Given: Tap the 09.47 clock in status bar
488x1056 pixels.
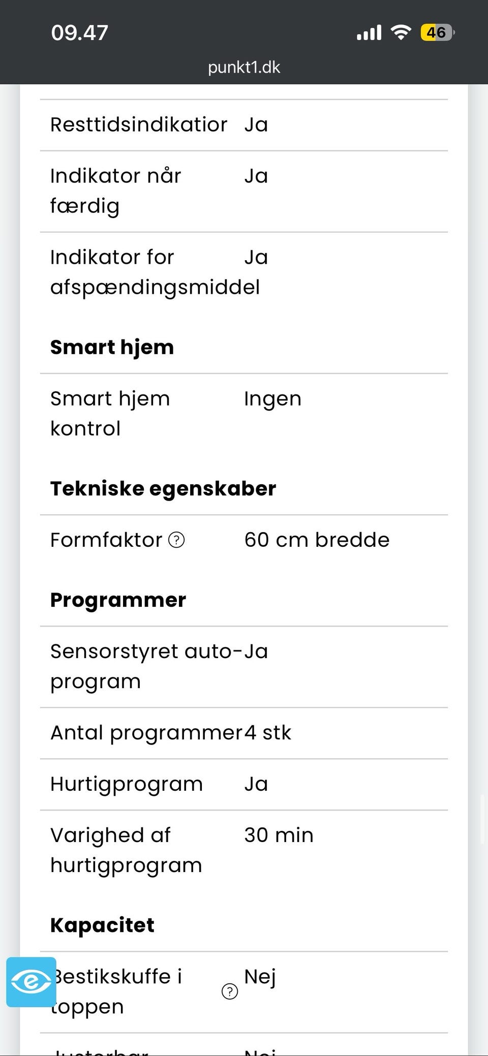Looking at the screenshot, I should (x=80, y=33).
